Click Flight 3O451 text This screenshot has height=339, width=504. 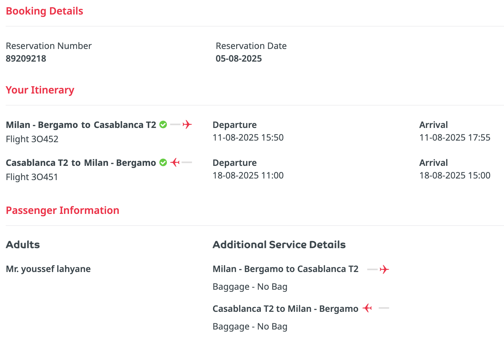click(32, 177)
